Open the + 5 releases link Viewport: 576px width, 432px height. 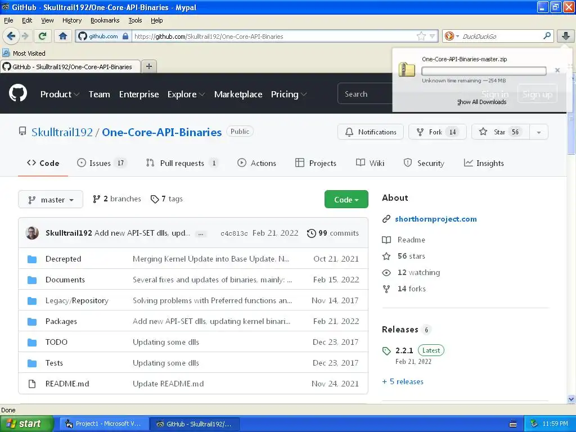[403, 382]
